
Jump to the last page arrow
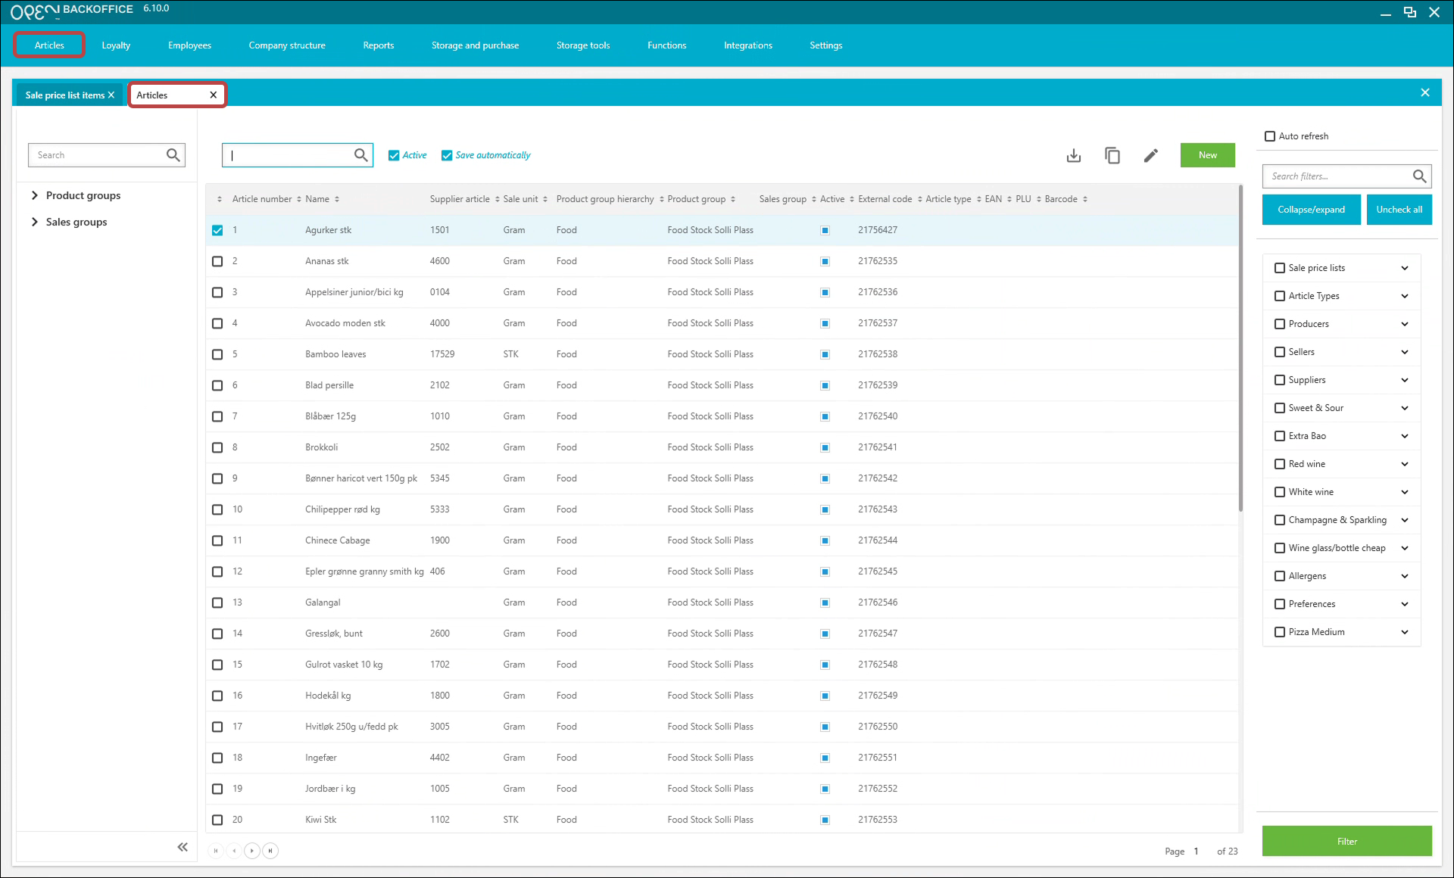pos(270,851)
